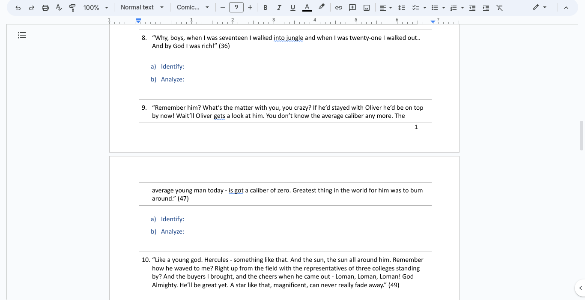The image size is (585, 300).
Task: Click the left indent marker on ruler
Action: [138, 21]
